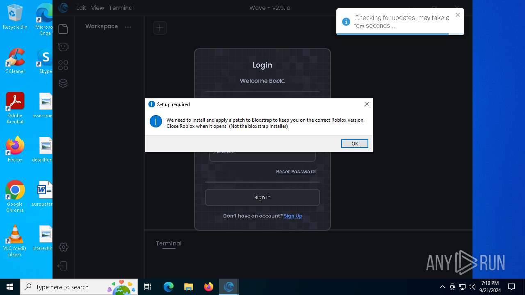Click the Login heading text
Screen dimensions: 525x295
pos(262,65)
